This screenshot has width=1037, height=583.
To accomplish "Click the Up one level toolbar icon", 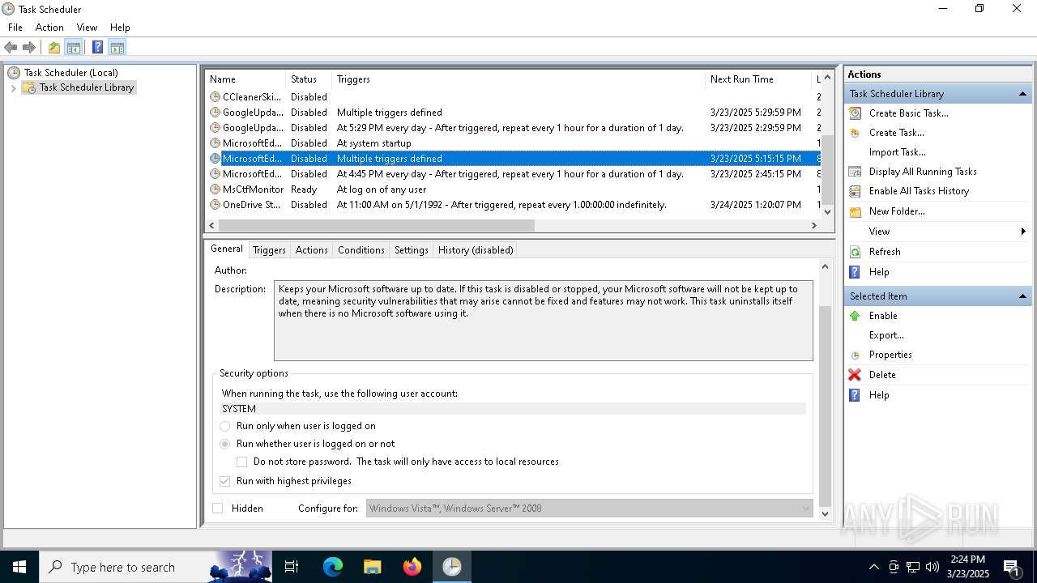I will point(54,48).
